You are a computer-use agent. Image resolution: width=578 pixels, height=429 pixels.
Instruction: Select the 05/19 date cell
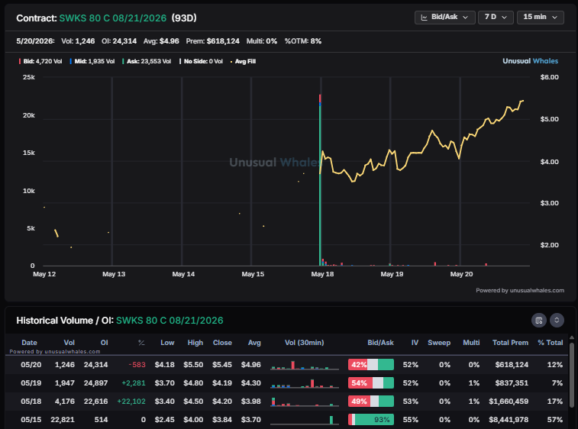coord(31,383)
